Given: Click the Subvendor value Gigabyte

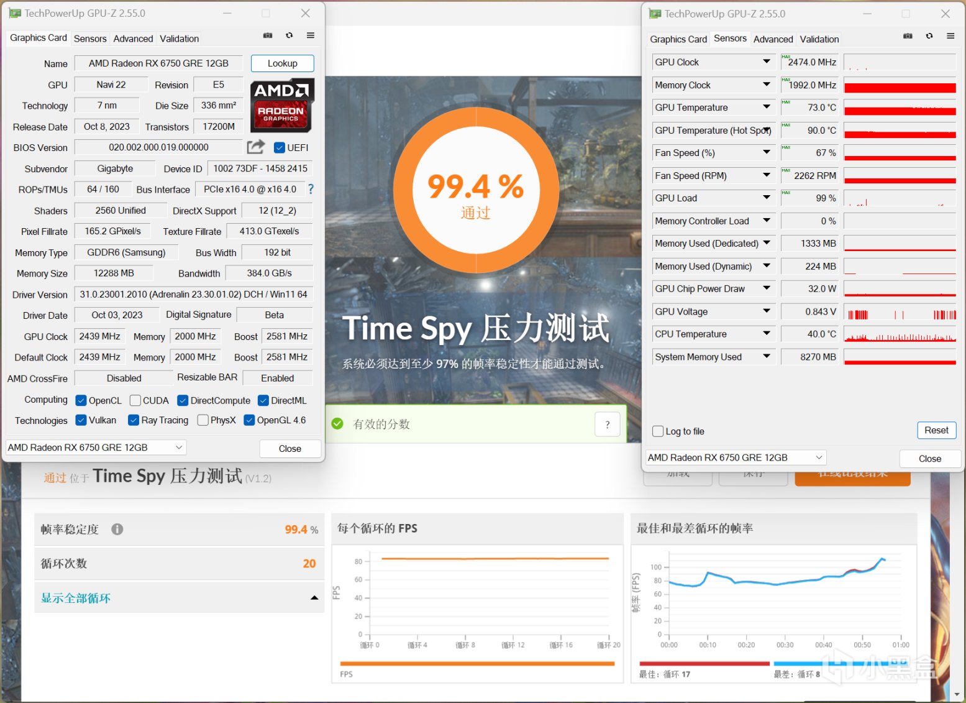Looking at the screenshot, I should (115, 168).
